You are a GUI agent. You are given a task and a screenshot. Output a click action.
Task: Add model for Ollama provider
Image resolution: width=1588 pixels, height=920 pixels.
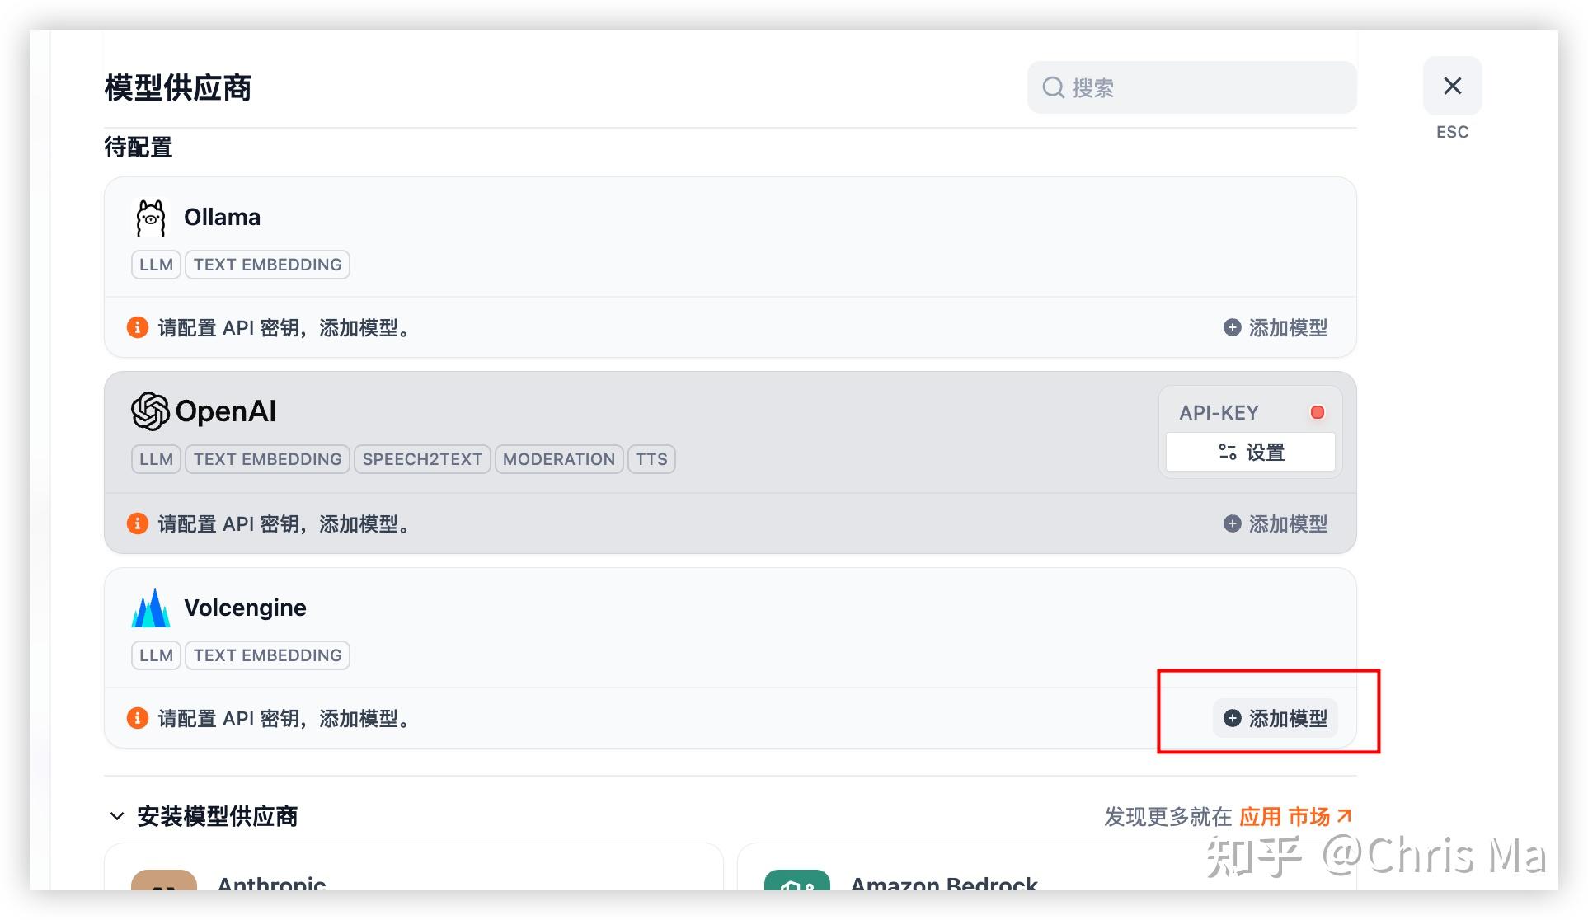pyautogui.click(x=1275, y=327)
